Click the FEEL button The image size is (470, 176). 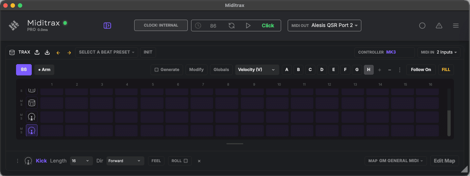click(156, 161)
